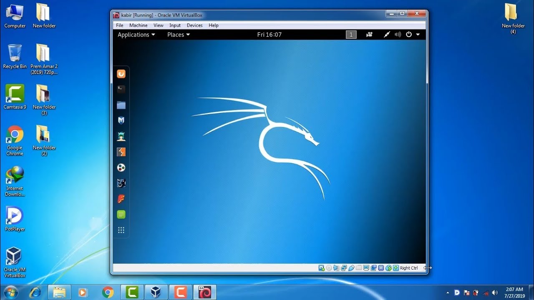Select Prem Amar 2 (2019) folder
Screen dimensions: 534x300
[x=44, y=59]
